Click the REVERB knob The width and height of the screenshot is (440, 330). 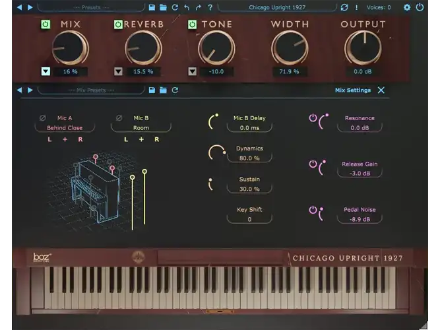pos(143,48)
